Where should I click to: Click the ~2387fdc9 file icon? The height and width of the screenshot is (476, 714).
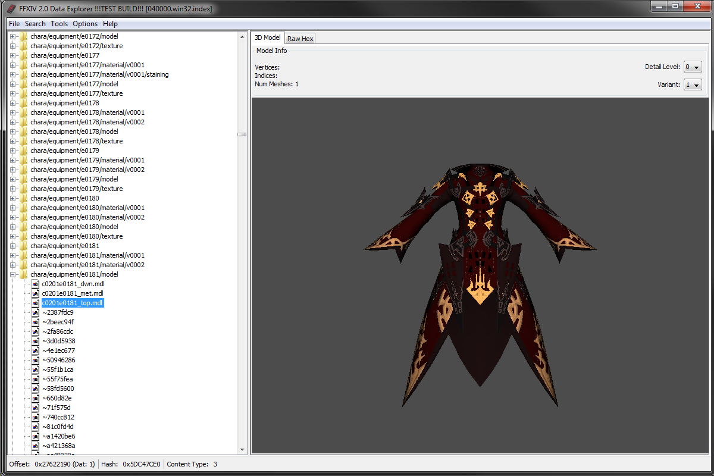(x=35, y=312)
